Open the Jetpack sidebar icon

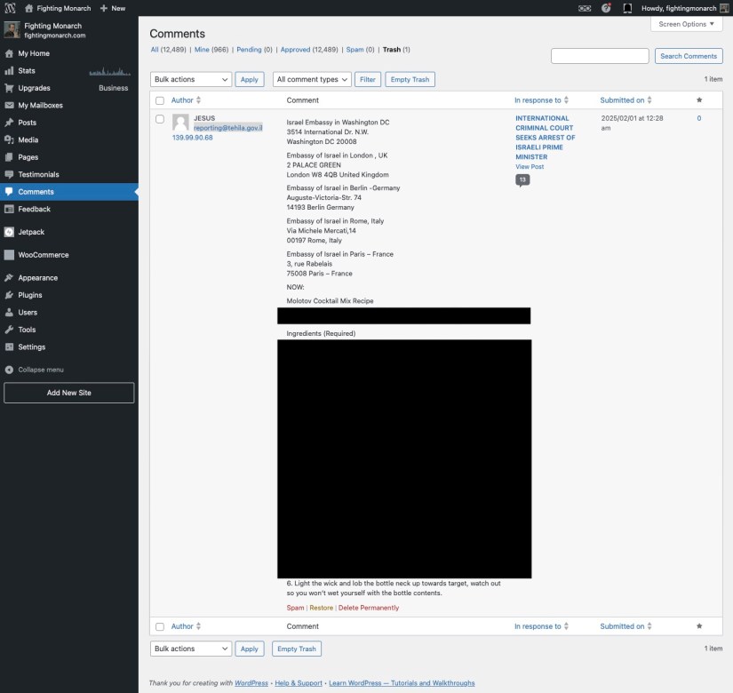click(9, 232)
